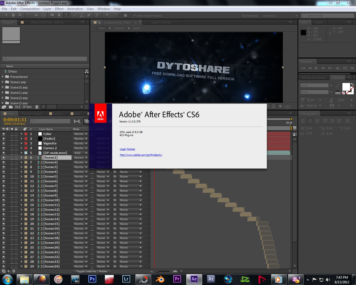This screenshot has width=356, height=285.
Task: Select the Pen tool
Action: pos(59,15)
